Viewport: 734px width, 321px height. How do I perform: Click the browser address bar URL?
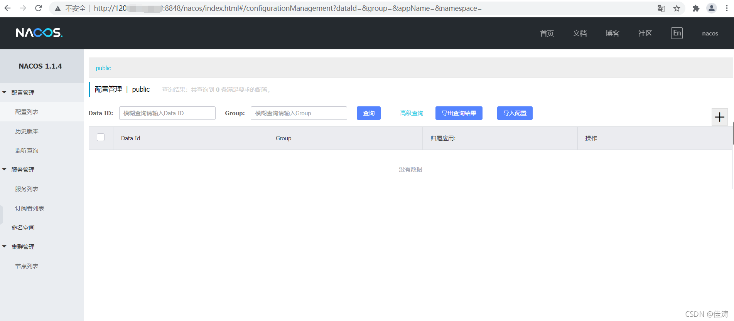click(x=288, y=8)
